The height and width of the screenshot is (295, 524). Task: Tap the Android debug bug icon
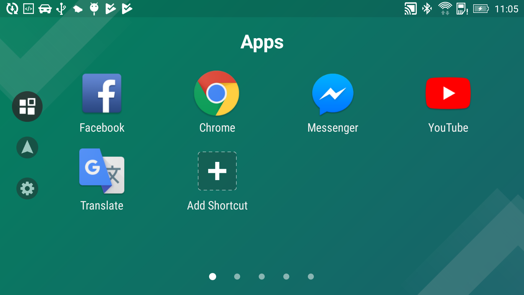click(94, 9)
